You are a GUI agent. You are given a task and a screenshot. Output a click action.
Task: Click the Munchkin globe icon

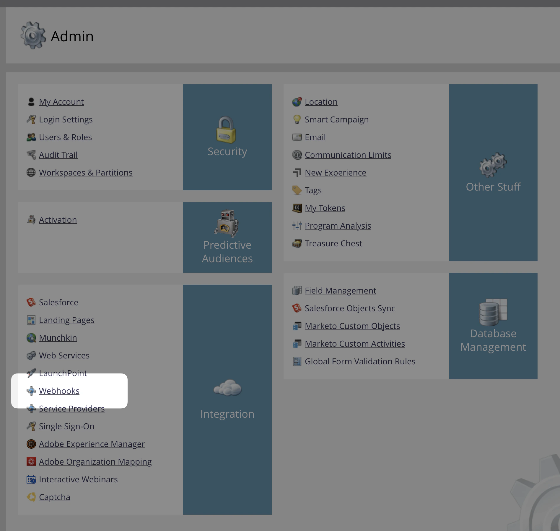point(31,338)
